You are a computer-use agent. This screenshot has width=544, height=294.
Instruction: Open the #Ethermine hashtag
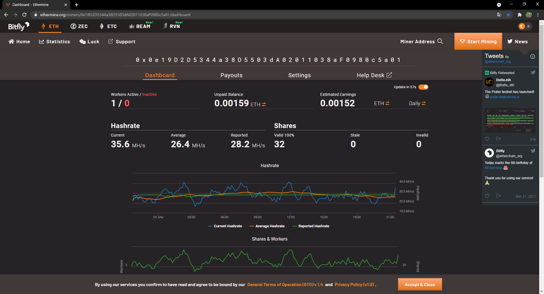pos(493,168)
